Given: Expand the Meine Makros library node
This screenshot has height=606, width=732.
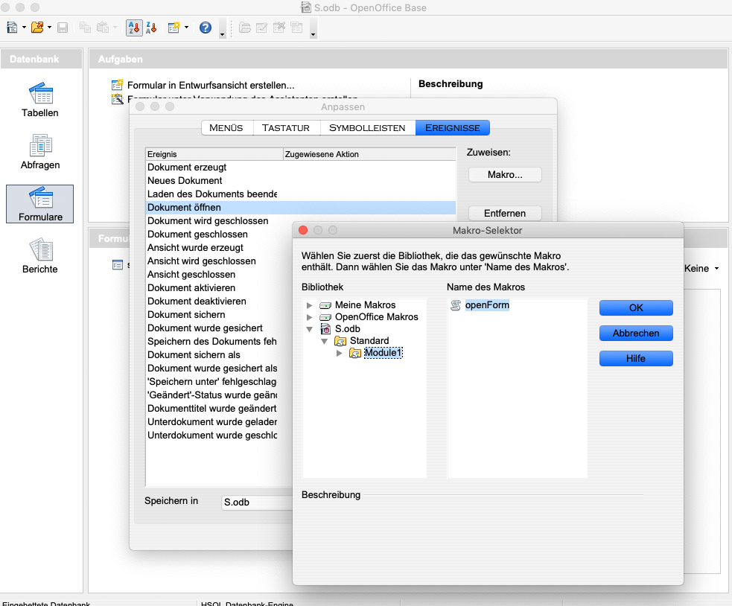Looking at the screenshot, I should (x=310, y=305).
